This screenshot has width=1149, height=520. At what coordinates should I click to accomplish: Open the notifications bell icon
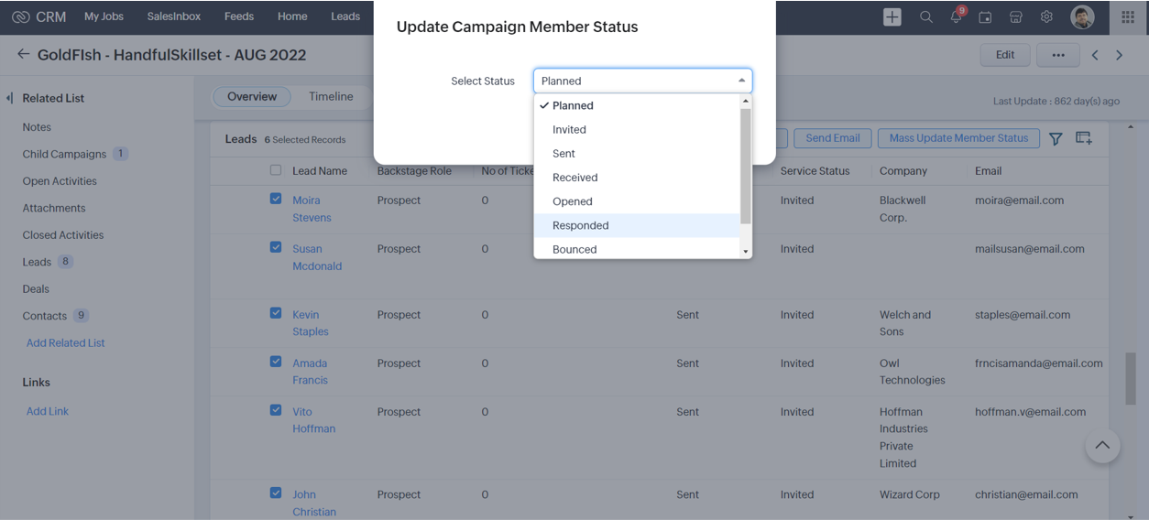(x=957, y=16)
